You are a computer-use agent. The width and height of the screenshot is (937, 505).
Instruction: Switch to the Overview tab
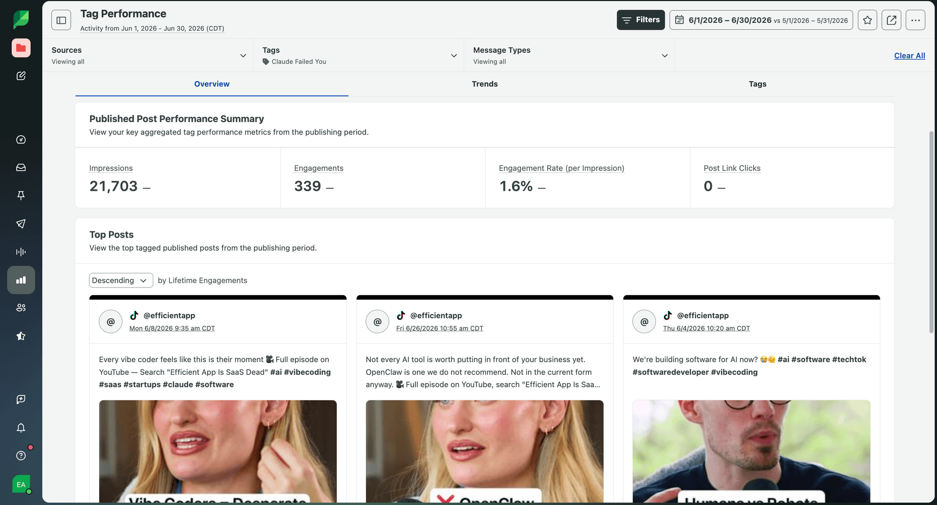click(212, 84)
